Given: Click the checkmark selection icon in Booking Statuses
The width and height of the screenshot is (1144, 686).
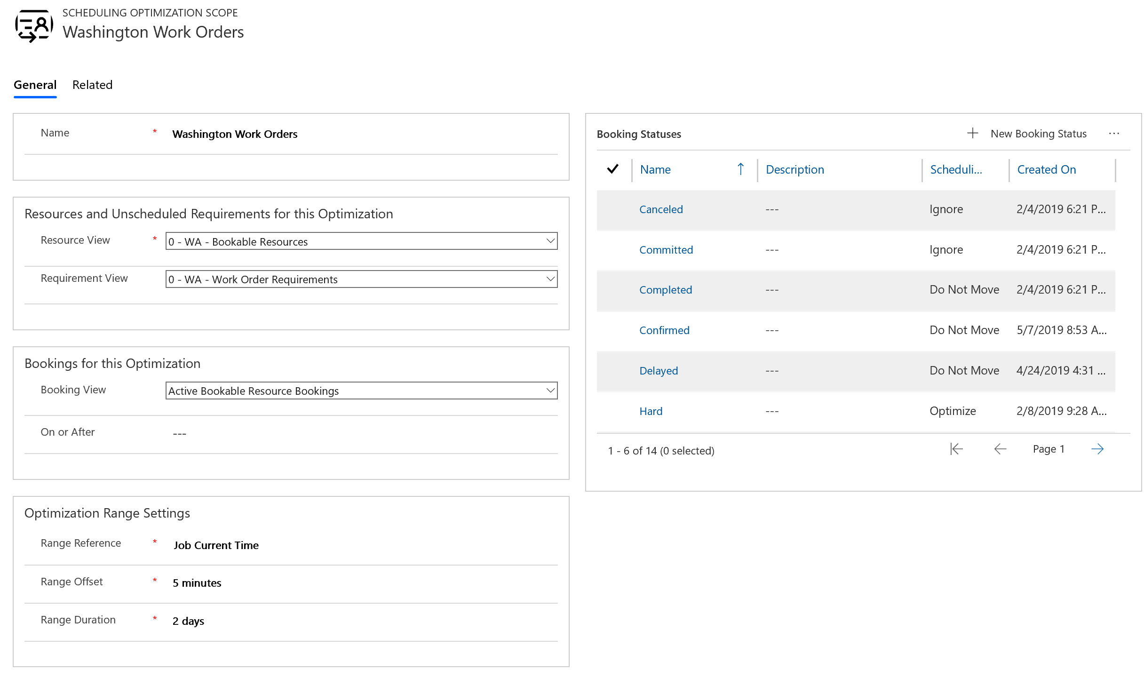Looking at the screenshot, I should (615, 169).
